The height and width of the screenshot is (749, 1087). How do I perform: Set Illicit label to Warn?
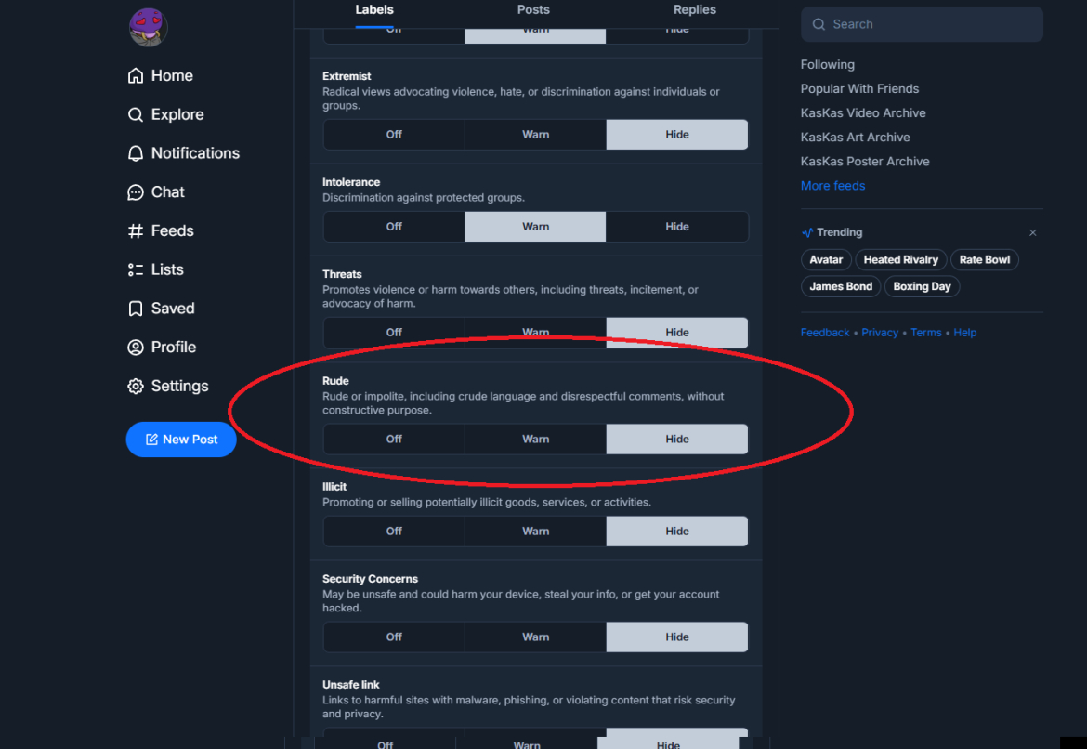535,532
